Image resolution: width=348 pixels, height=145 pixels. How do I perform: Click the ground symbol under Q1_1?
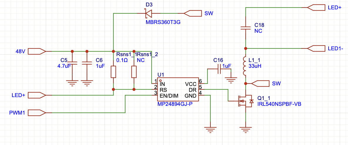(x=245, y=129)
